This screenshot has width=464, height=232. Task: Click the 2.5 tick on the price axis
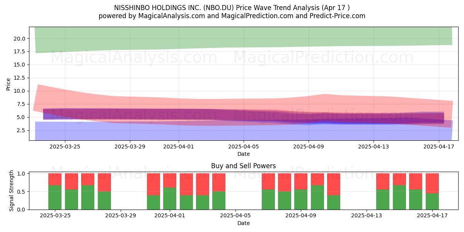(x=21, y=130)
